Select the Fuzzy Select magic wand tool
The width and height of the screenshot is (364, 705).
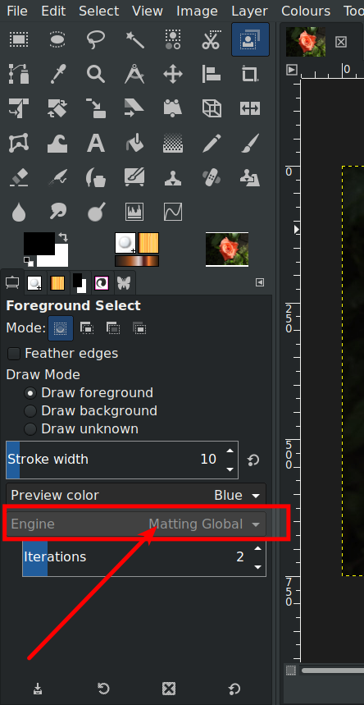[134, 39]
